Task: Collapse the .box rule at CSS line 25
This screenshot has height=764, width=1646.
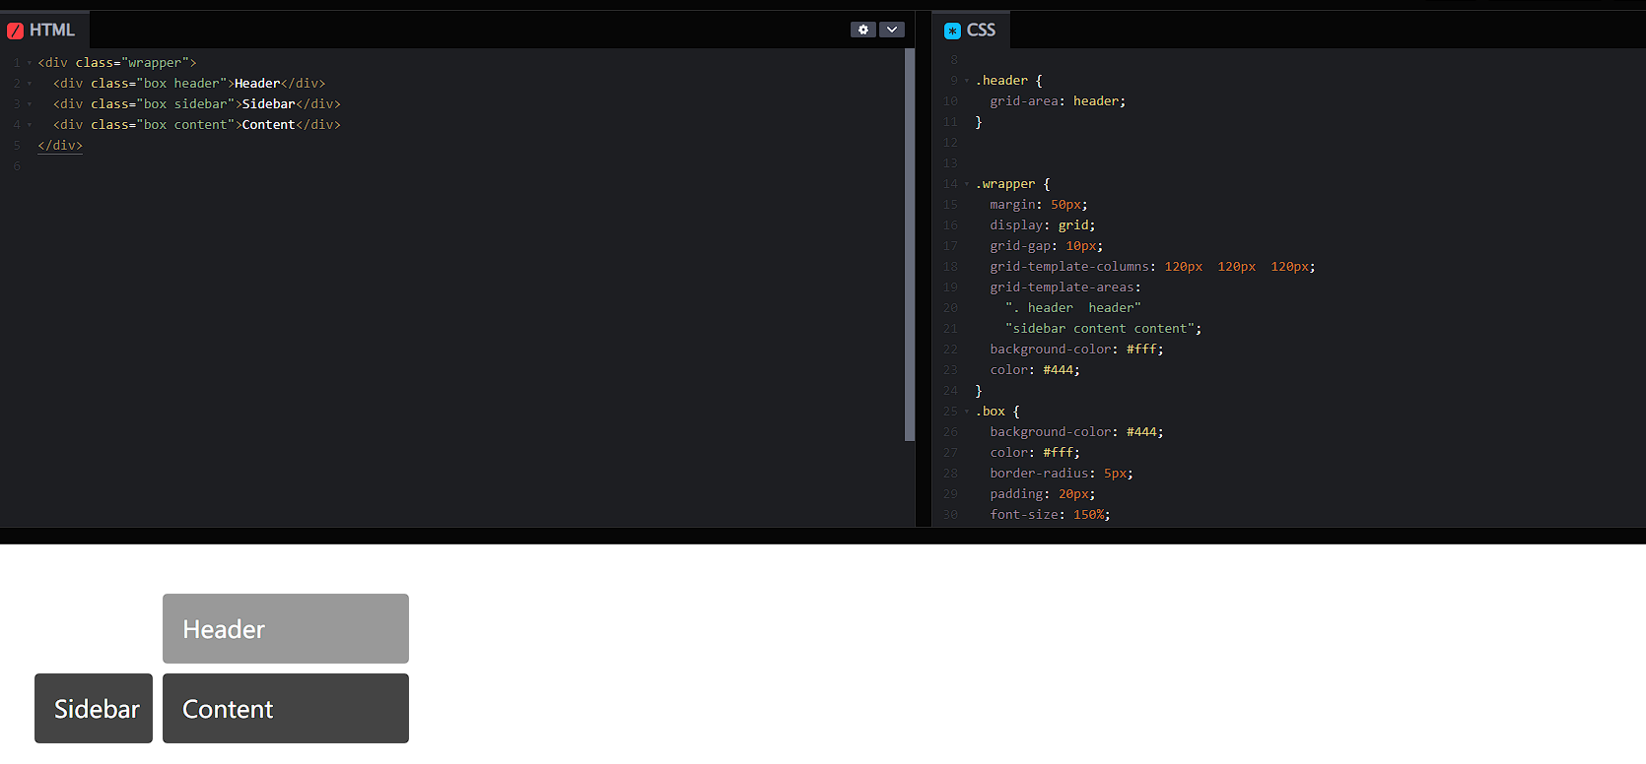Action: (x=967, y=412)
